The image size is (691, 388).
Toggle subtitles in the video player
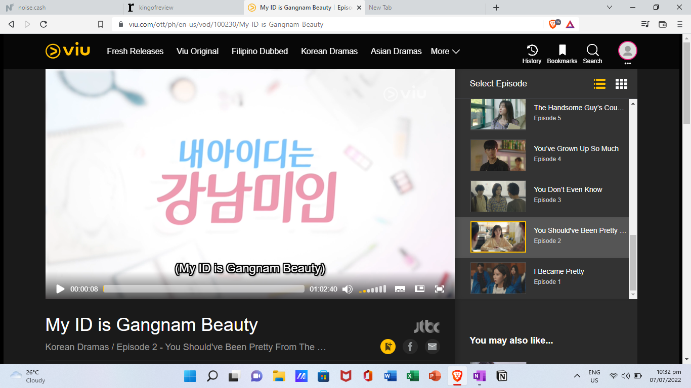tap(400, 289)
